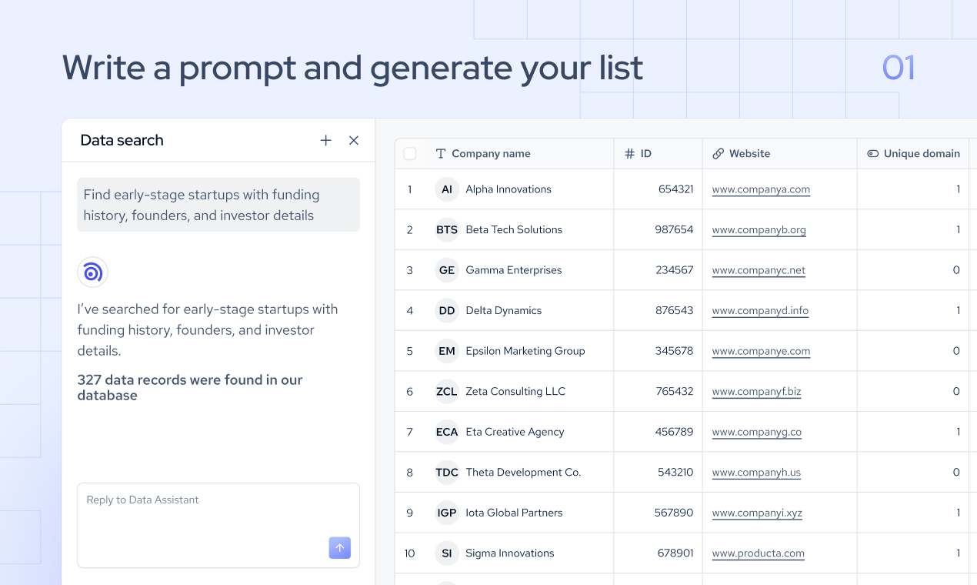Click the EM badge for Epsilon Marketing Group
Image resolution: width=977 pixels, height=585 pixels.
coord(447,350)
